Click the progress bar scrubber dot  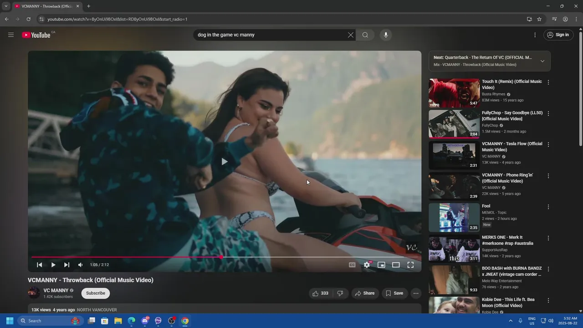click(221, 257)
